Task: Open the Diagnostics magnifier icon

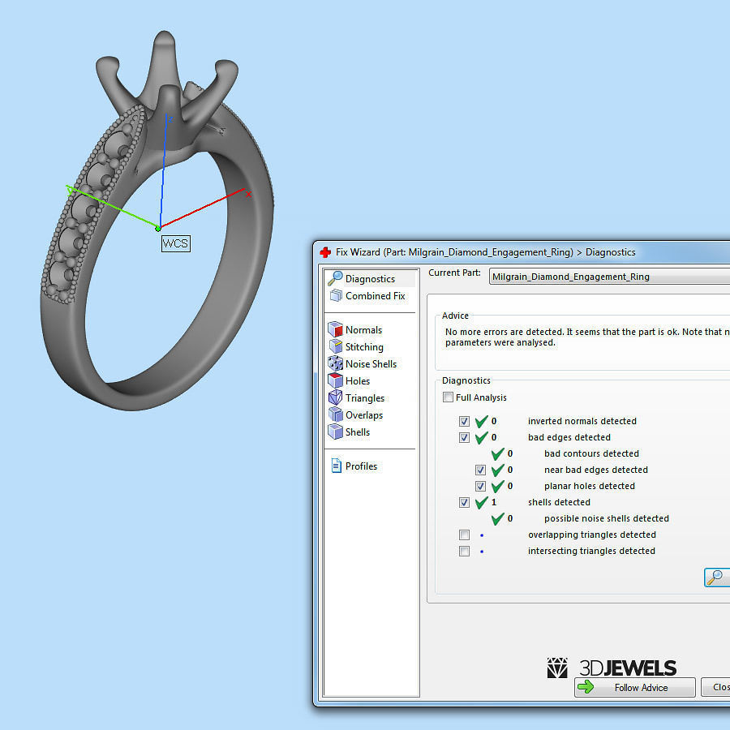Action: click(x=335, y=278)
